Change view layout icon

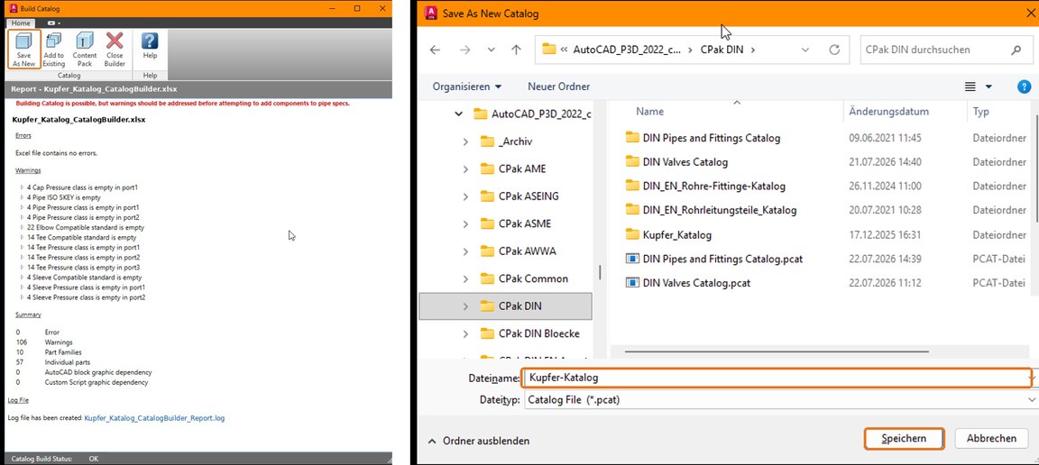[970, 87]
